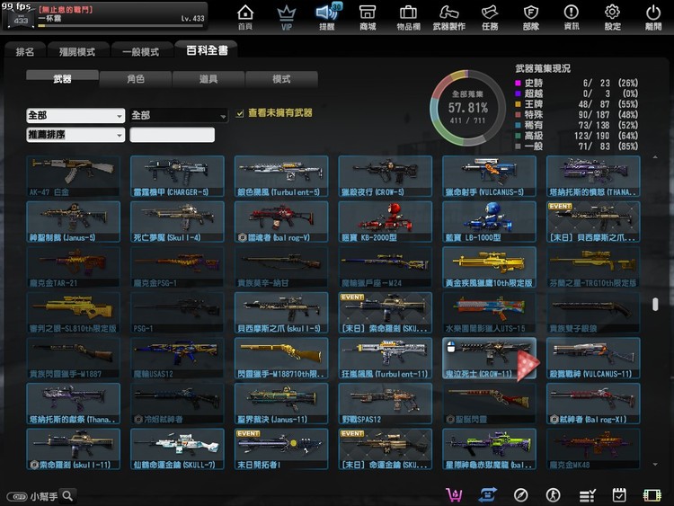Open weapon crafting (武器製作) icon
Screen dimensions: 674x506
(x=449, y=16)
